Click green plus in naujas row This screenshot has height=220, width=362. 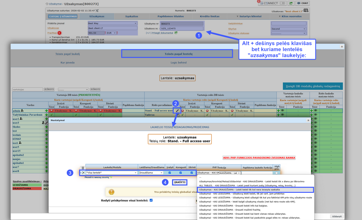point(46,159)
